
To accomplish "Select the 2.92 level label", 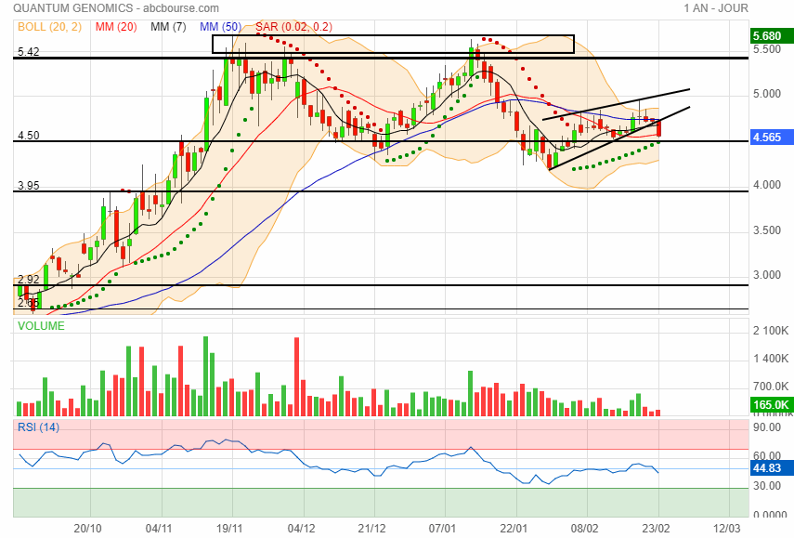I will point(29,279).
